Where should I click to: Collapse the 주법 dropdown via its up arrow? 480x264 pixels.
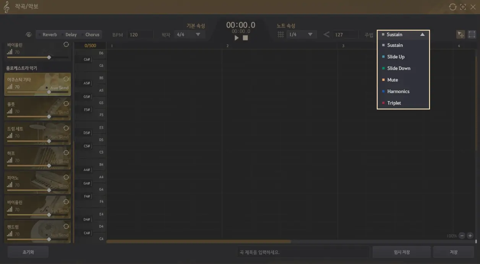pyautogui.click(x=422, y=34)
